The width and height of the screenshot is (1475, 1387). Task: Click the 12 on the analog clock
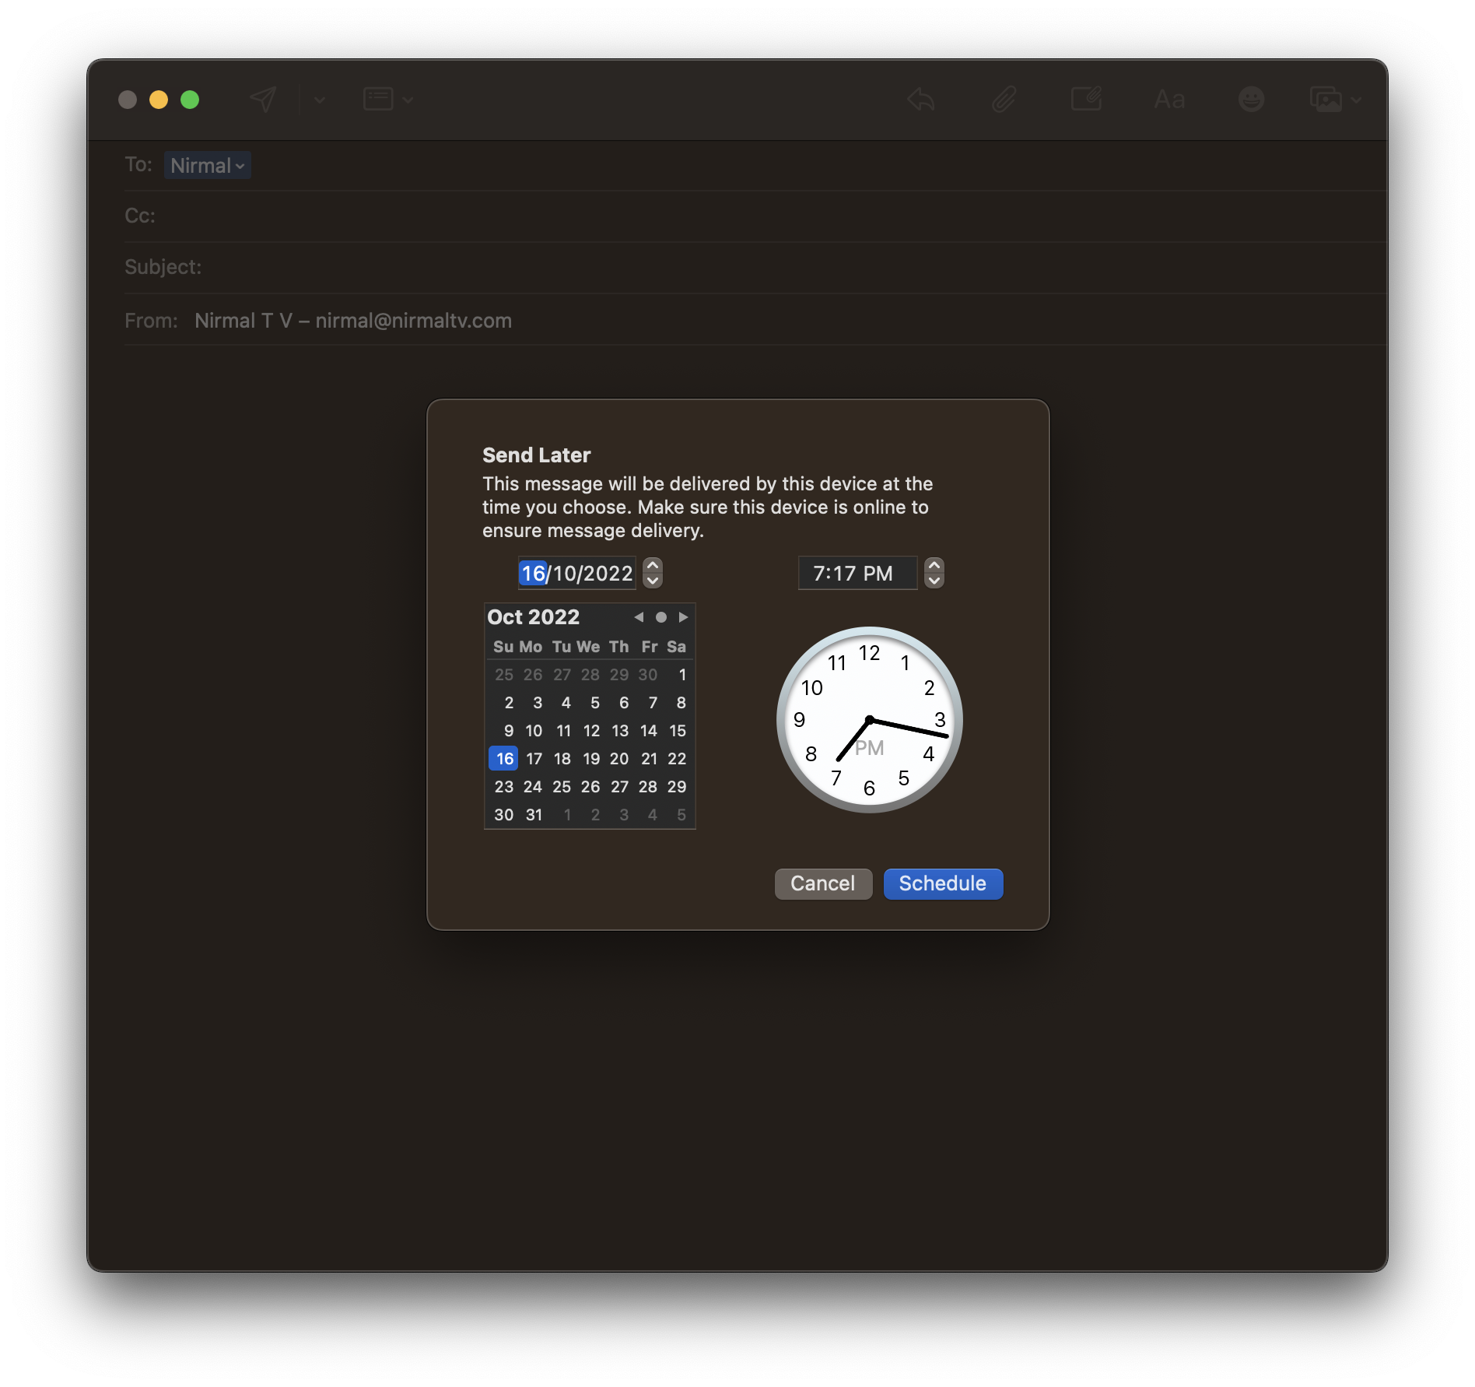pyautogui.click(x=869, y=653)
